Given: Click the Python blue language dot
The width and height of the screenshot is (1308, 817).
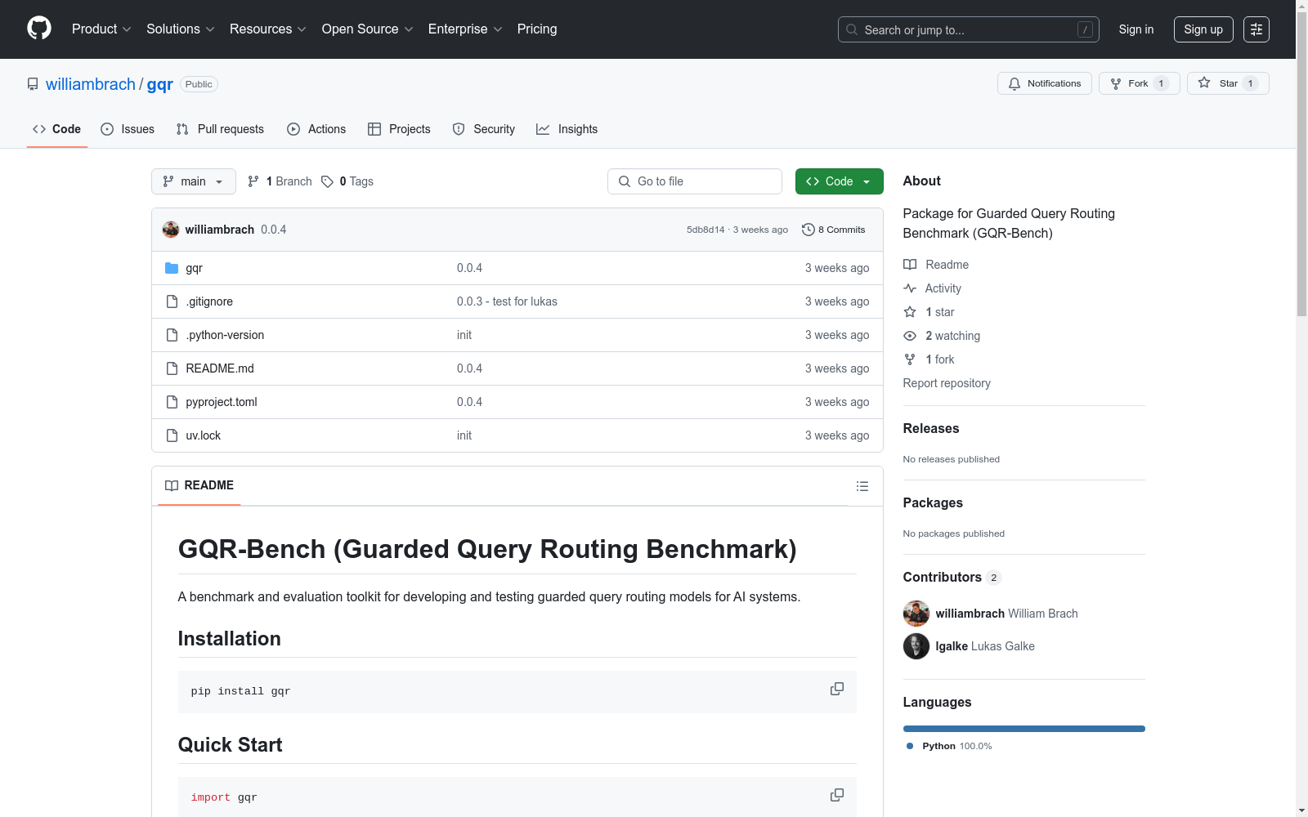Looking at the screenshot, I should (x=910, y=746).
